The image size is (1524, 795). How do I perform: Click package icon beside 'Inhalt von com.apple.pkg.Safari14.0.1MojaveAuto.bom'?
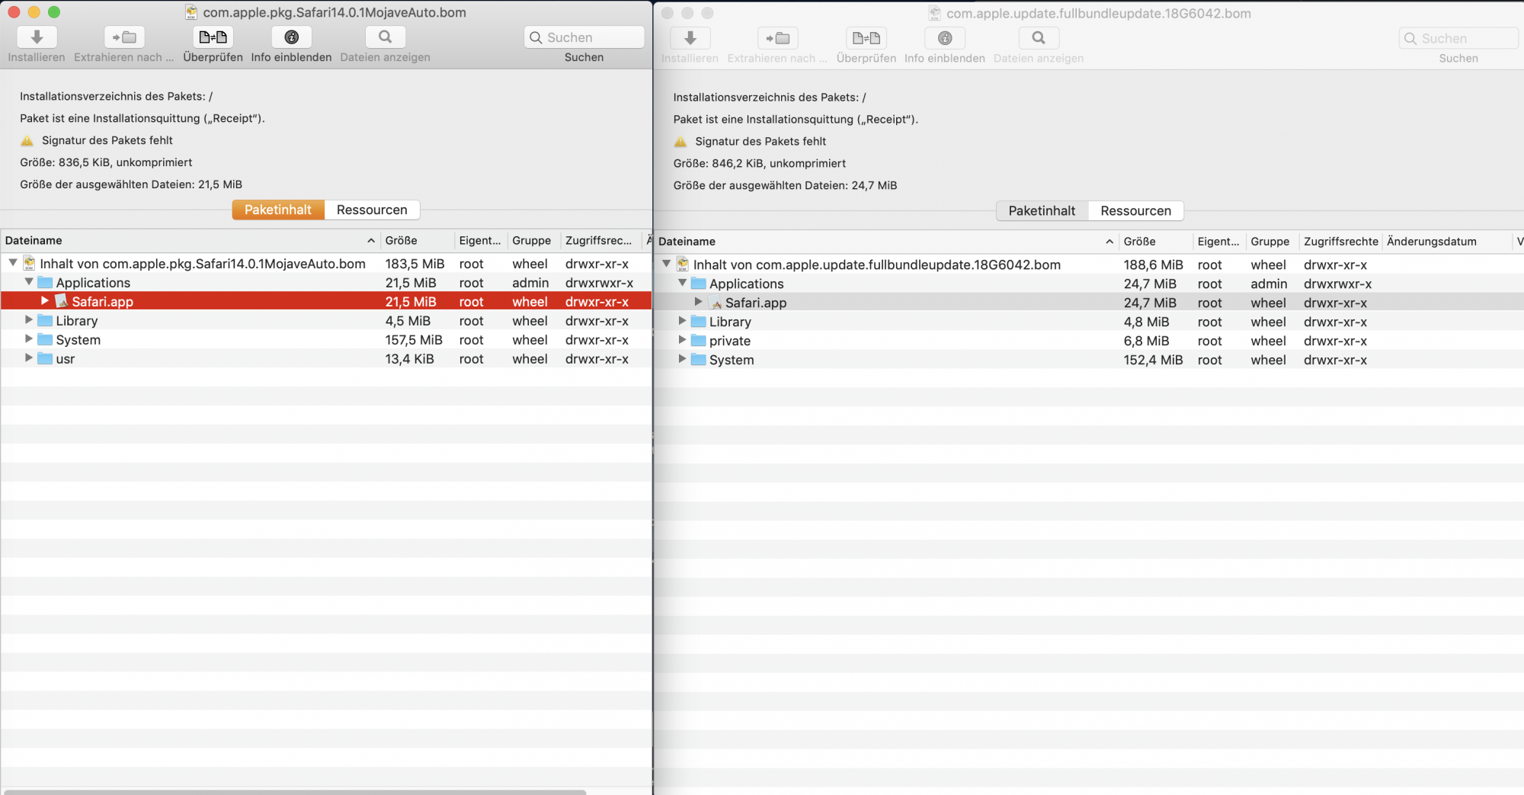(x=29, y=263)
